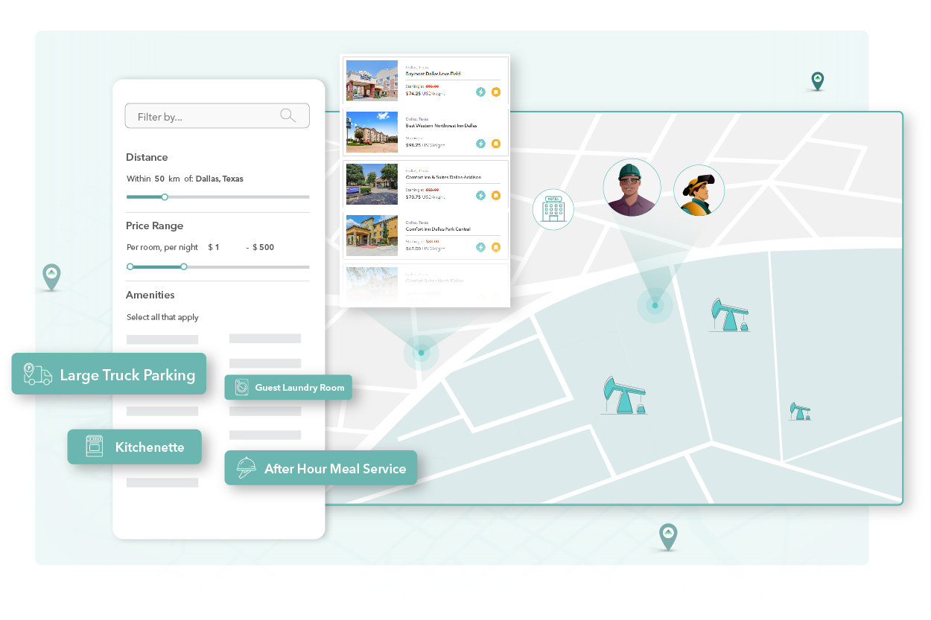Open the hotel worker avatar profile
The image size is (931, 620).
tap(632, 188)
